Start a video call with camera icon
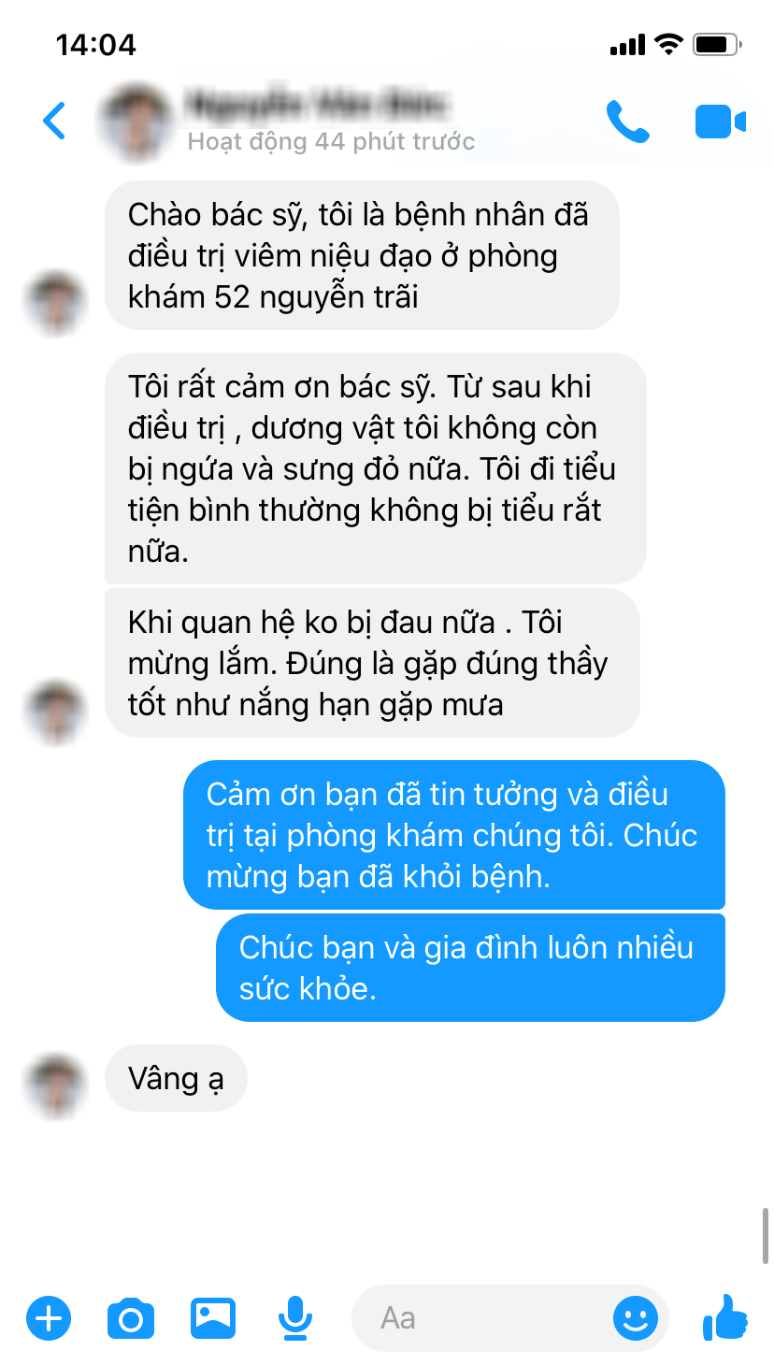 point(720,122)
